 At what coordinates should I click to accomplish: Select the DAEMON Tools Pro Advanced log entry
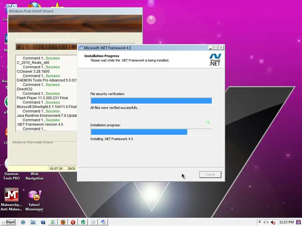47,80
